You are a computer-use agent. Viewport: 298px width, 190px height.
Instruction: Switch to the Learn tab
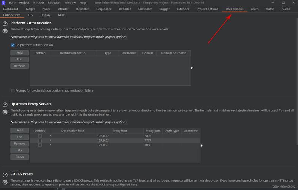(x=254, y=9)
